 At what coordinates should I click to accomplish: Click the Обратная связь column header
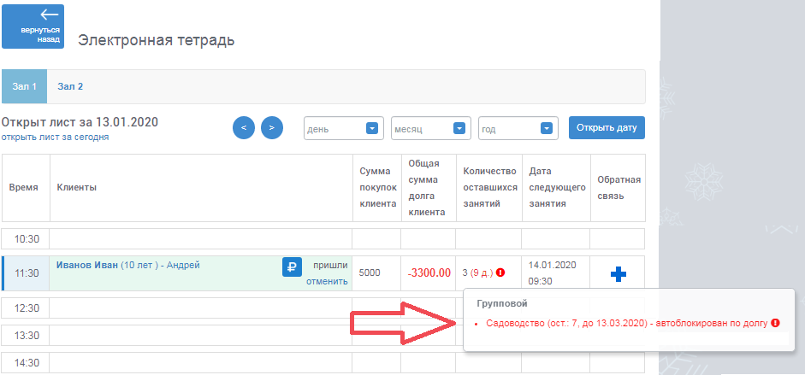pyautogui.click(x=619, y=188)
